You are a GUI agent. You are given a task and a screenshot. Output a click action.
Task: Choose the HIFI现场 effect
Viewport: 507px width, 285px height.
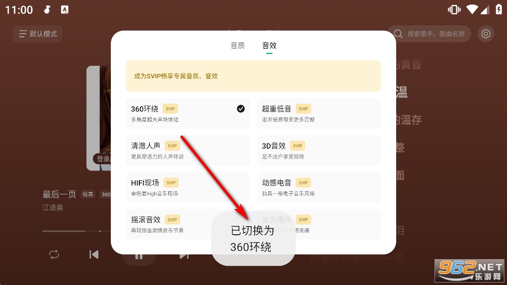pos(188,187)
